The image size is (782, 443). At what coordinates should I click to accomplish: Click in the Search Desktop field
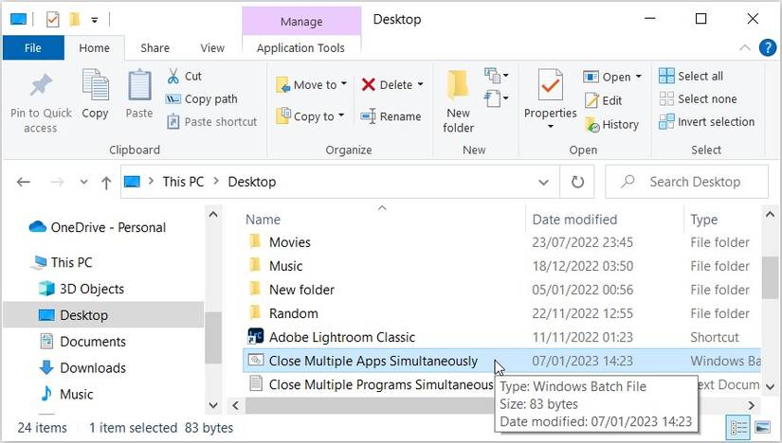(694, 182)
